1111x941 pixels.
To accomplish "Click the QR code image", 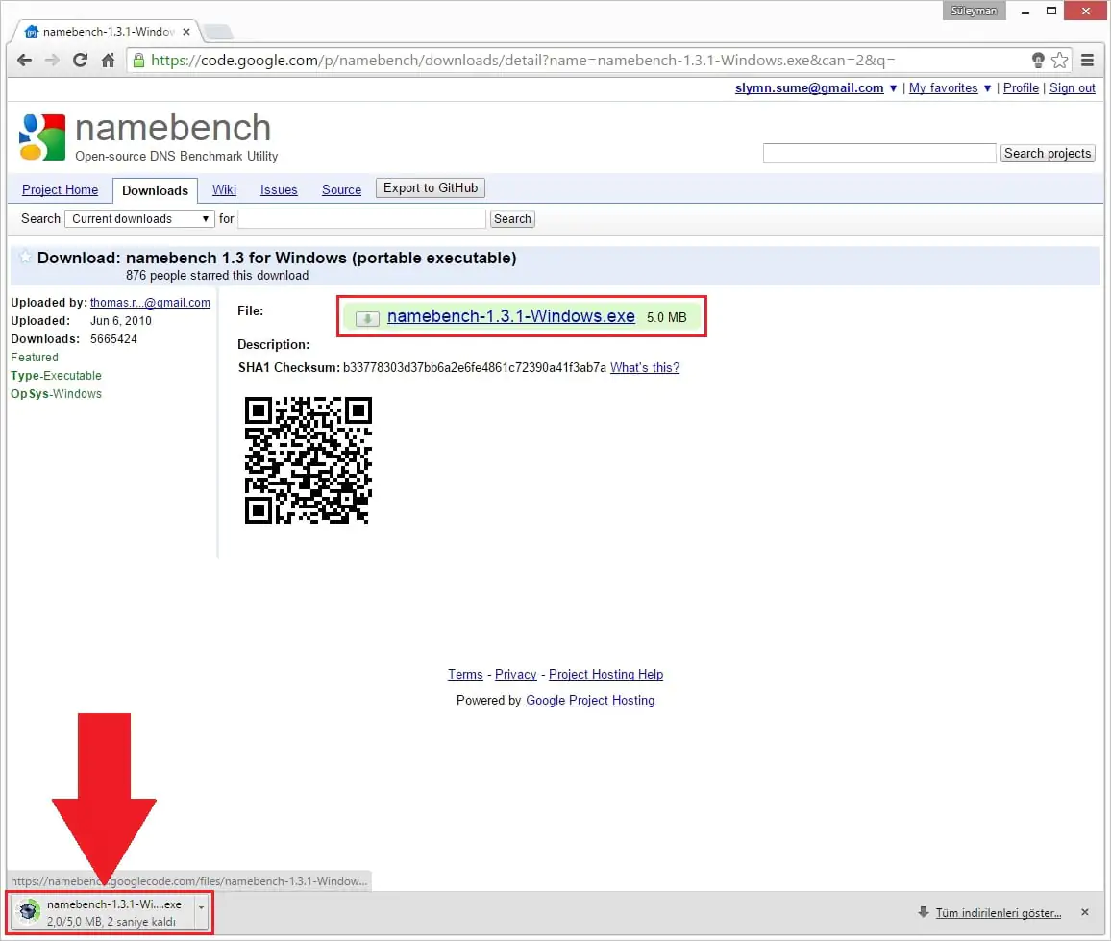I will point(308,460).
